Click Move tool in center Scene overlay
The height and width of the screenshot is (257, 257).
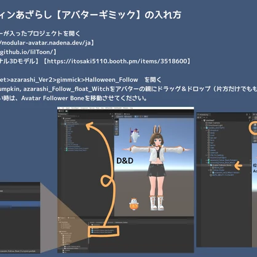click(117, 124)
